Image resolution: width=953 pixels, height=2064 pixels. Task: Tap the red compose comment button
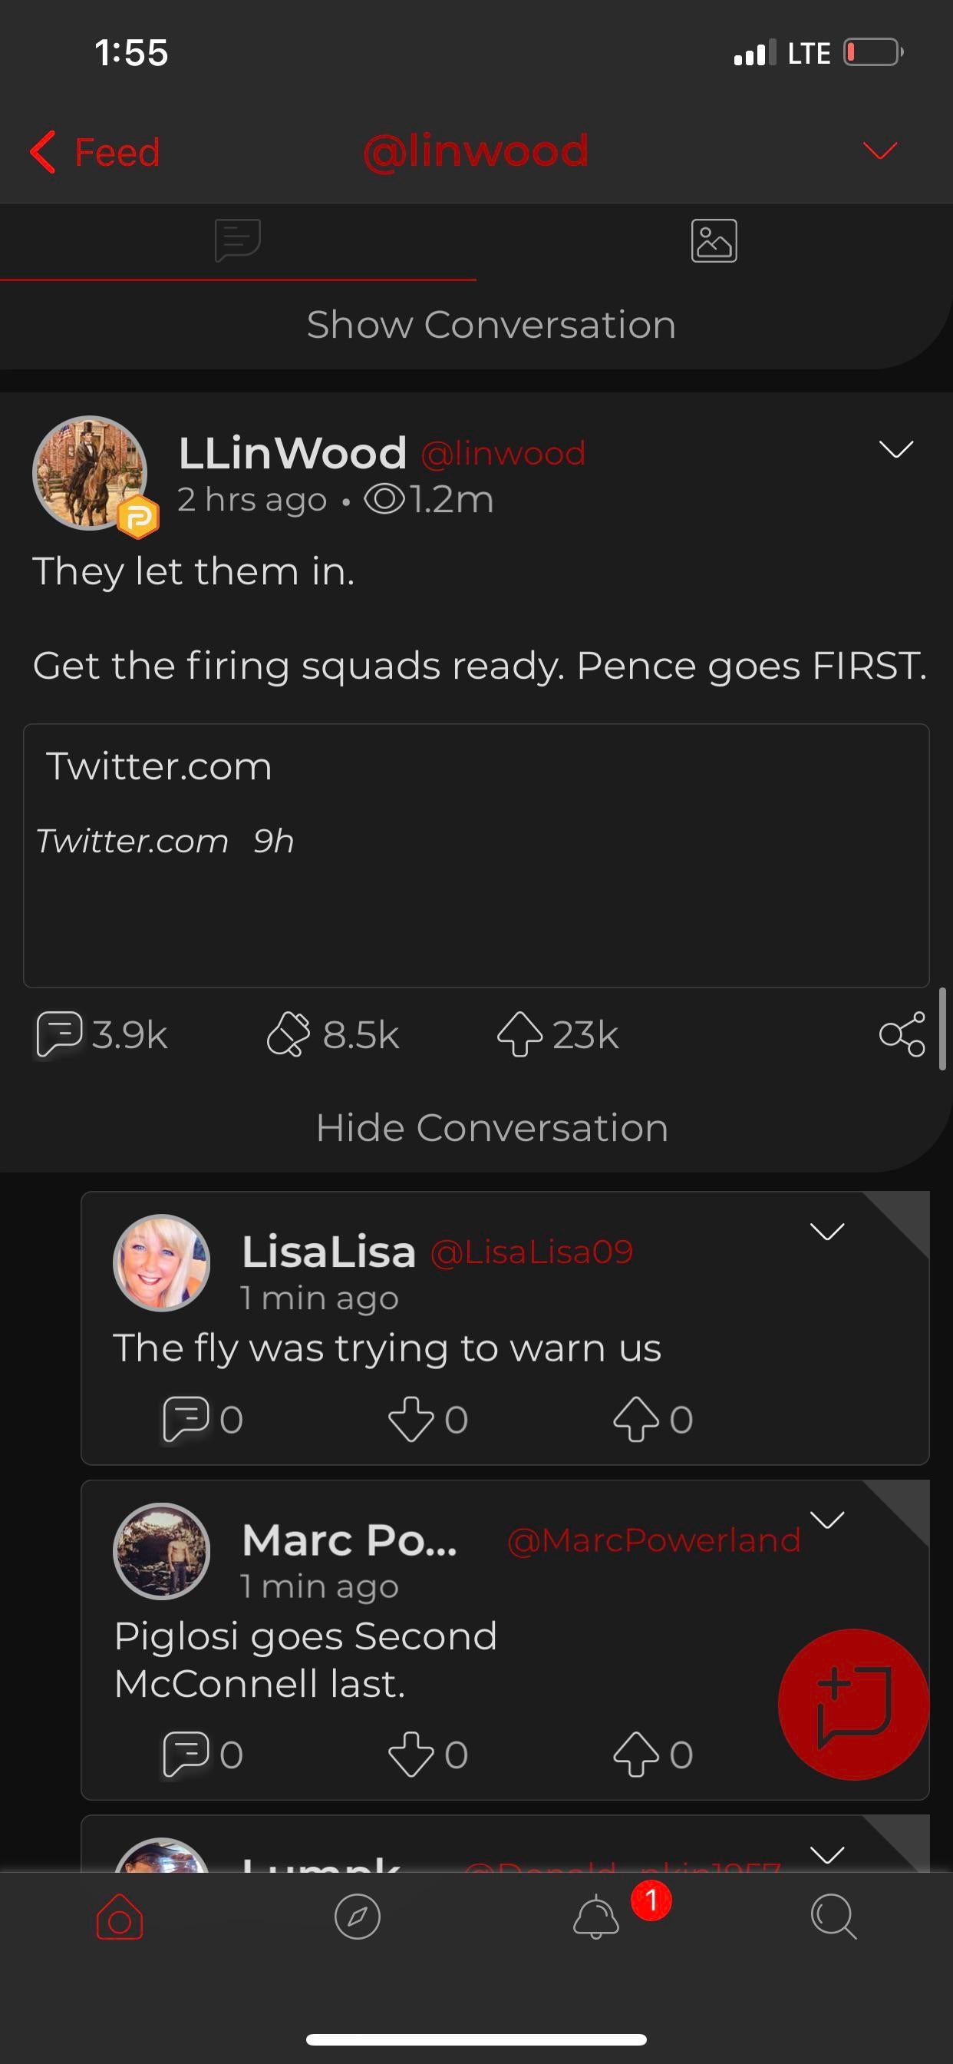(x=854, y=1704)
